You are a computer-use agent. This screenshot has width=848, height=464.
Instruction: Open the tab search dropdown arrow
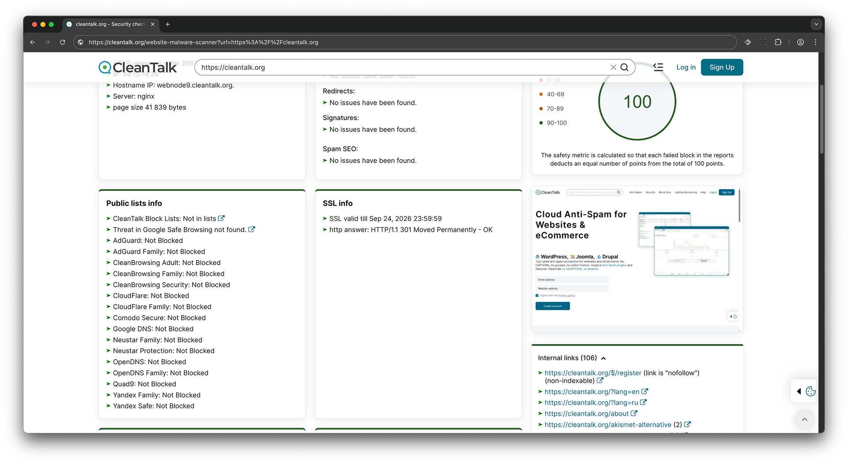tap(816, 24)
